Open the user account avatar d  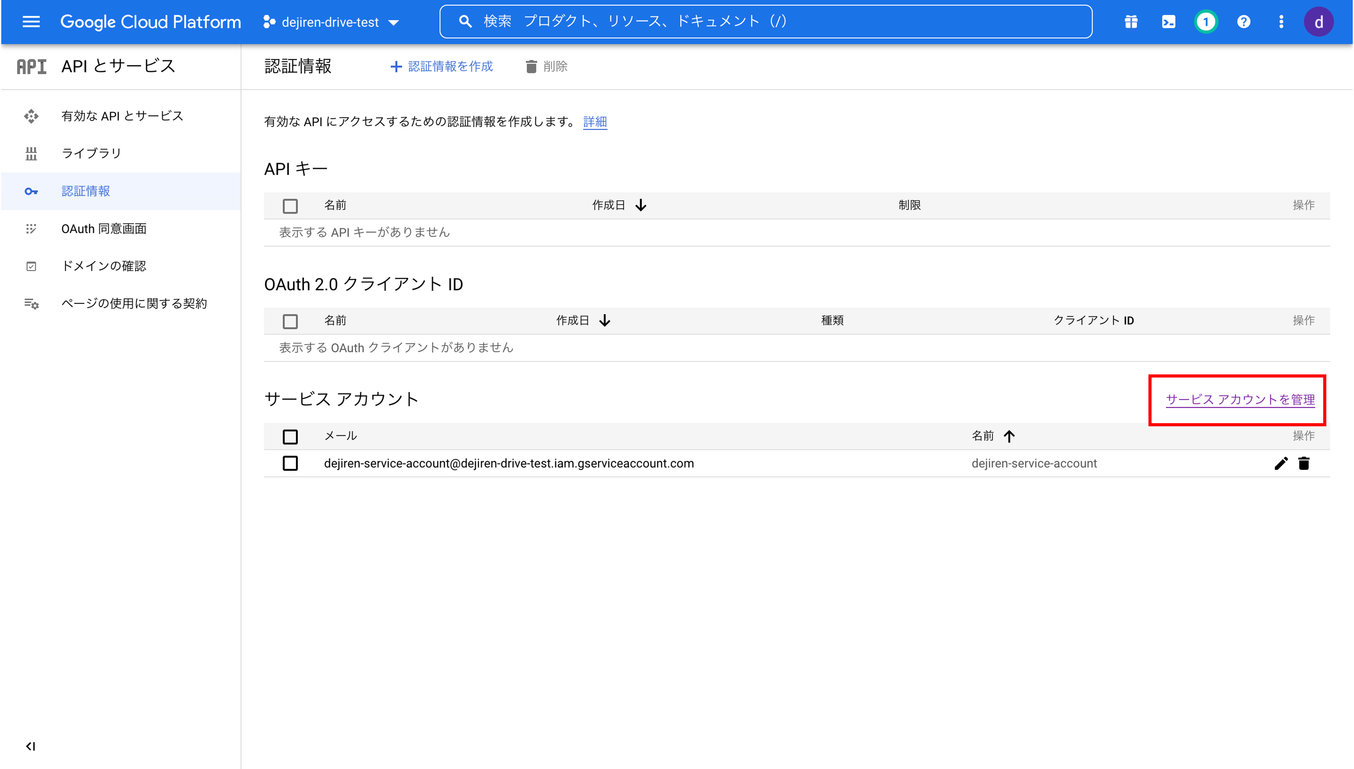tap(1319, 22)
